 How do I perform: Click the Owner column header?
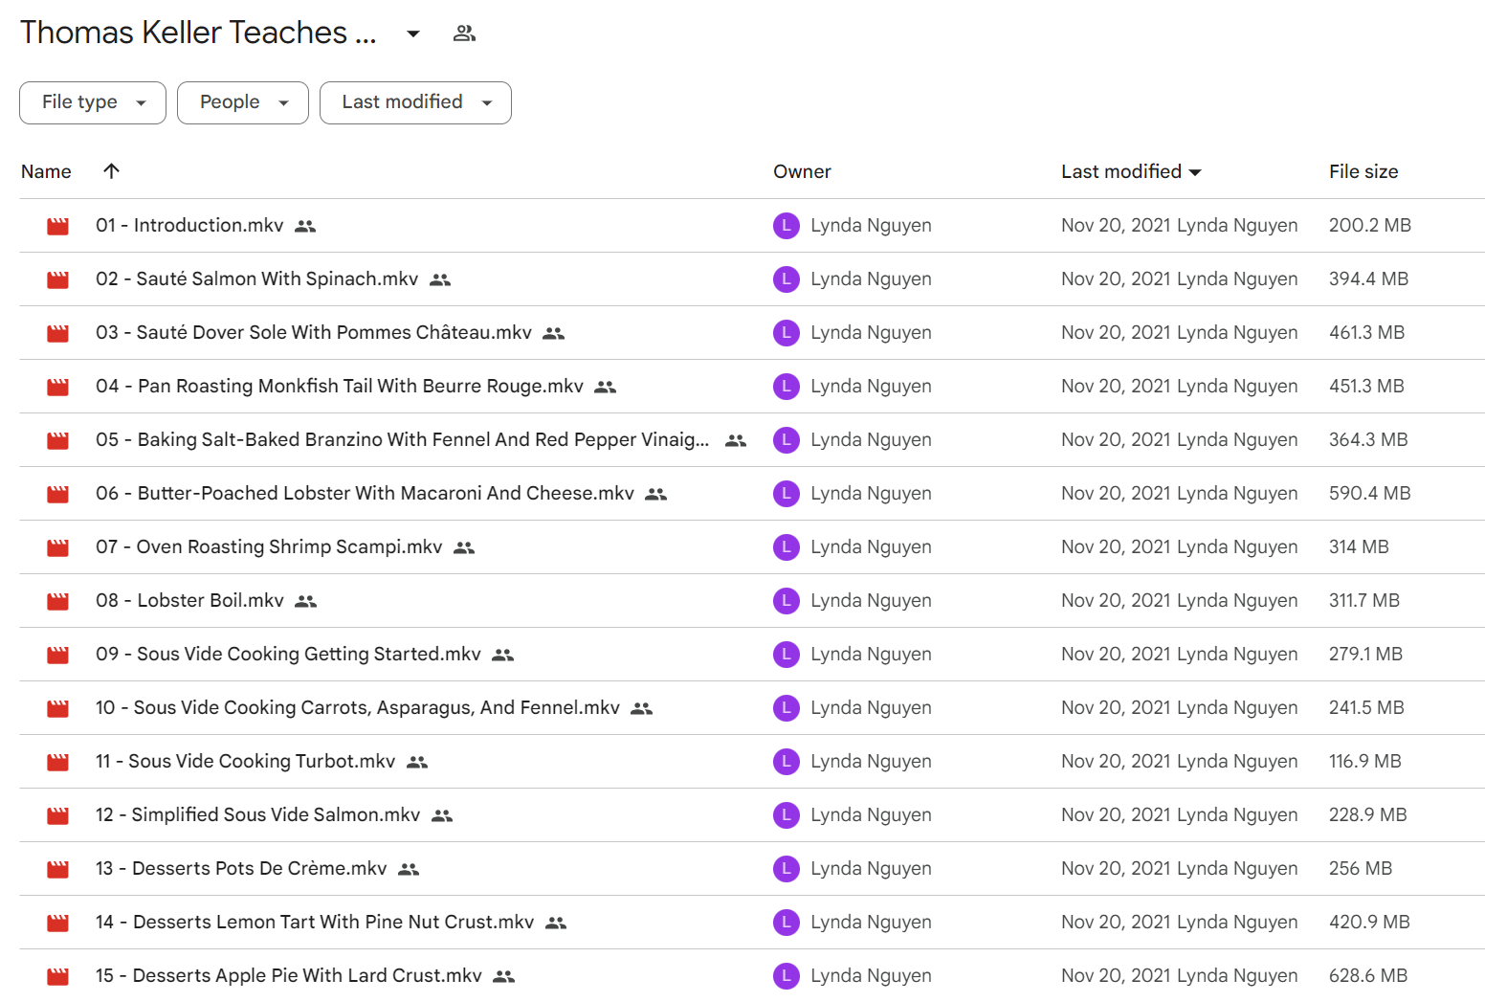(802, 171)
